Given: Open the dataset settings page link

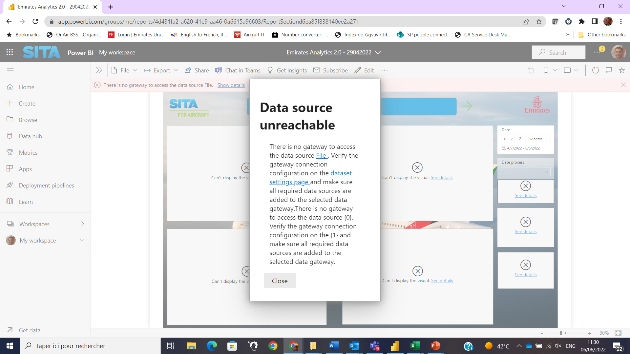Looking at the screenshot, I should coord(310,177).
